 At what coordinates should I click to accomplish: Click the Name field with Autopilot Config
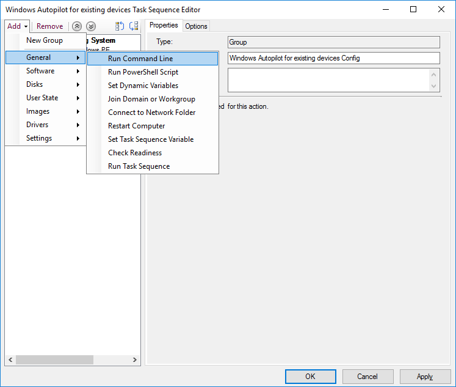coord(333,58)
